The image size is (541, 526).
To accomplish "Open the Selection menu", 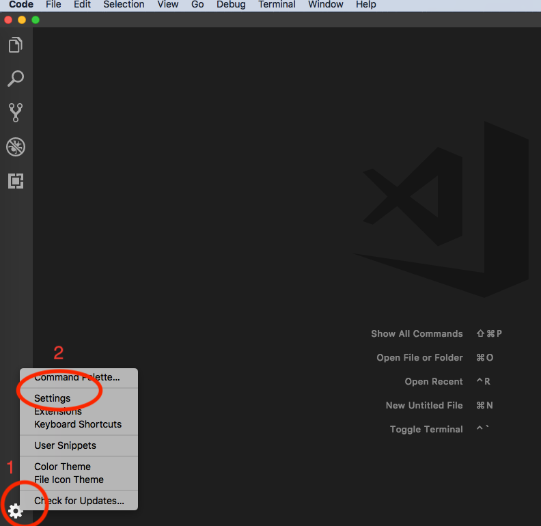I will tap(124, 5).
